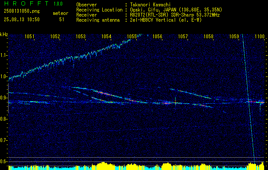Screen dimensions: 268x170
Task: Click the 1051 time axis label
Action: pyautogui.click(x=29, y=36)
